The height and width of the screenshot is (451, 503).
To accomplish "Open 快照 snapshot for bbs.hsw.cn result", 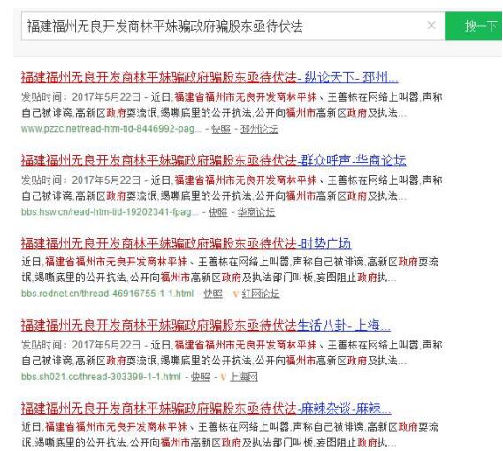I will point(217,212).
